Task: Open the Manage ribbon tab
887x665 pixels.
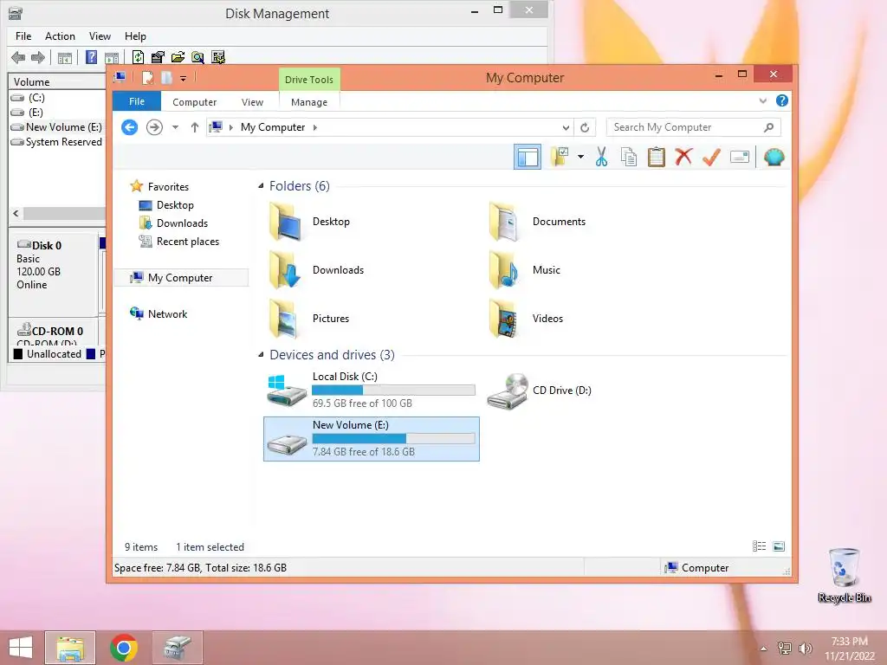Action: coord(309,102)
